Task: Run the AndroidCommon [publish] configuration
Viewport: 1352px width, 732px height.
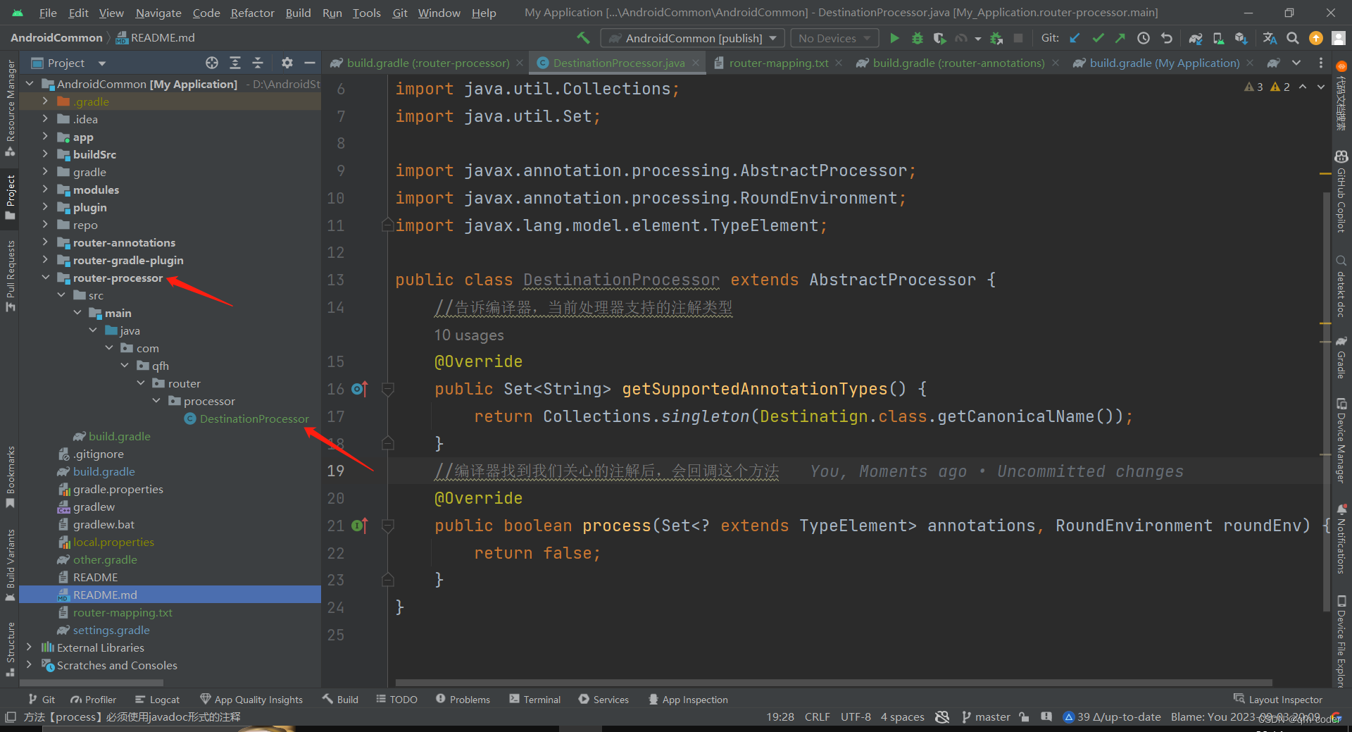Action: 894,38
